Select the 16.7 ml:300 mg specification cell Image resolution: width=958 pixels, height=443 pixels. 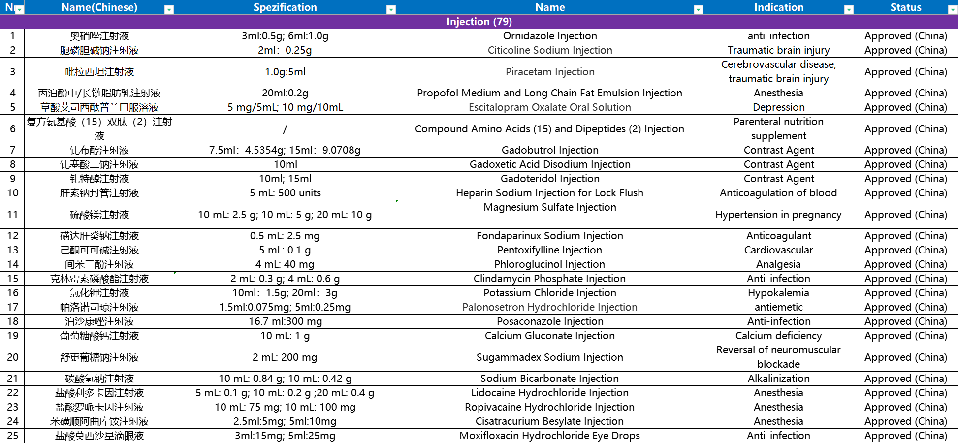[x=285, y=321]
